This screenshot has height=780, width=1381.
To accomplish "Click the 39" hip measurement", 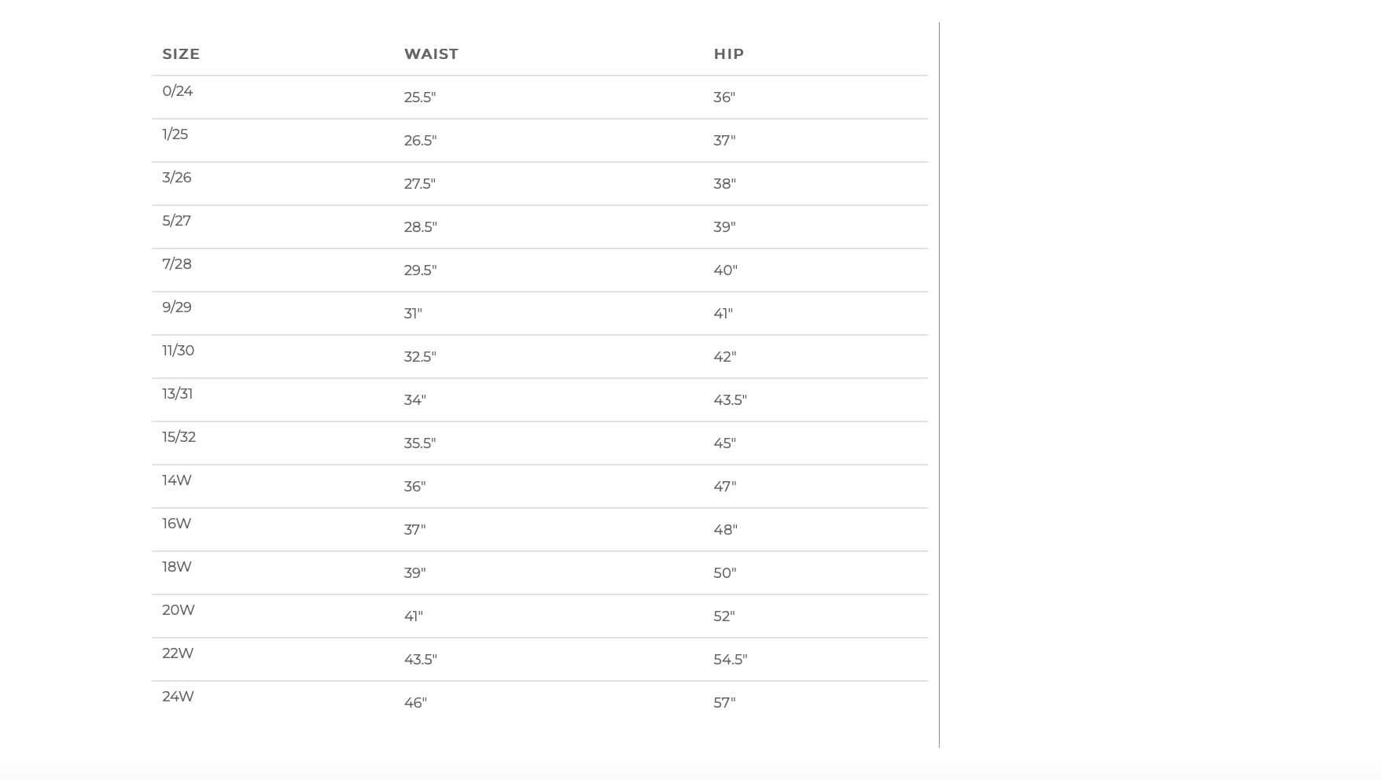I will (724, 227).
